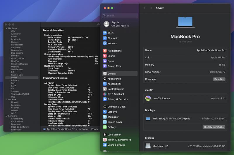The width and height of the screenshot is (234, 155).
Task: Go forward with the right chevron
Action: click(x=151, y=8)
